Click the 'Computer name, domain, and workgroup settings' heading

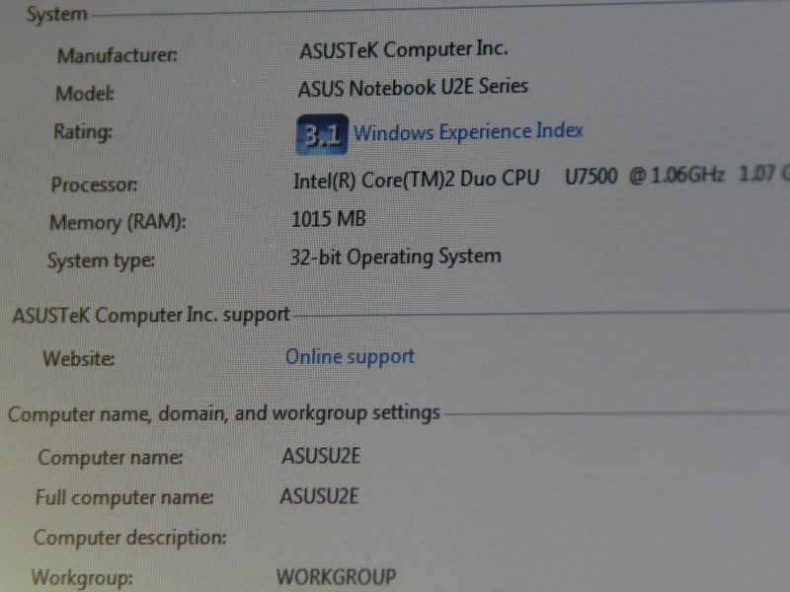tap(224, 413)
